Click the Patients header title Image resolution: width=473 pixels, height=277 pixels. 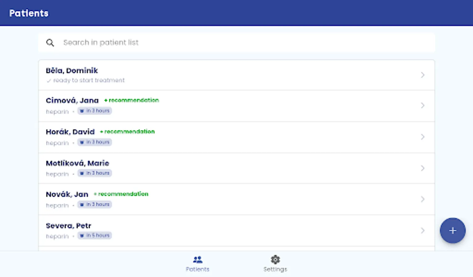pos(29,13)
